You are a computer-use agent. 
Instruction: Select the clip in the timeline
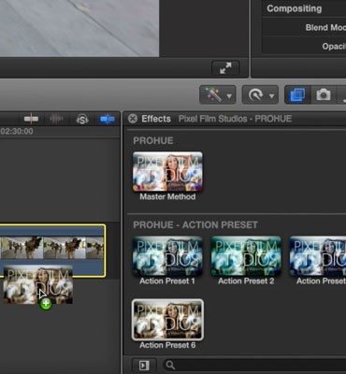[x=52, y=252]
